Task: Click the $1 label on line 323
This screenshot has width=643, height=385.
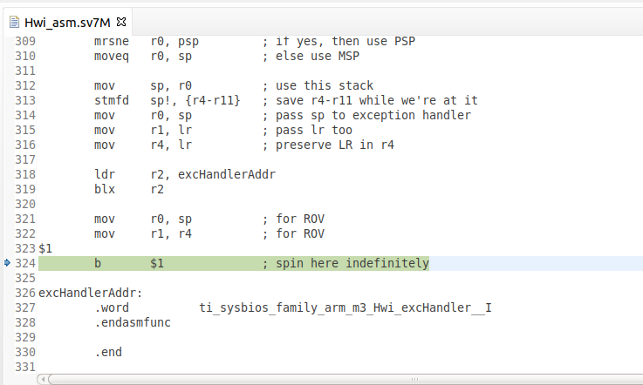Action: tap(45, 248)
